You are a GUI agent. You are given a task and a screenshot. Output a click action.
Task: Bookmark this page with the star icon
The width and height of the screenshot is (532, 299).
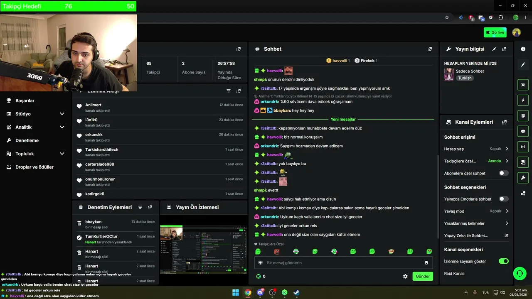[447, 17]
